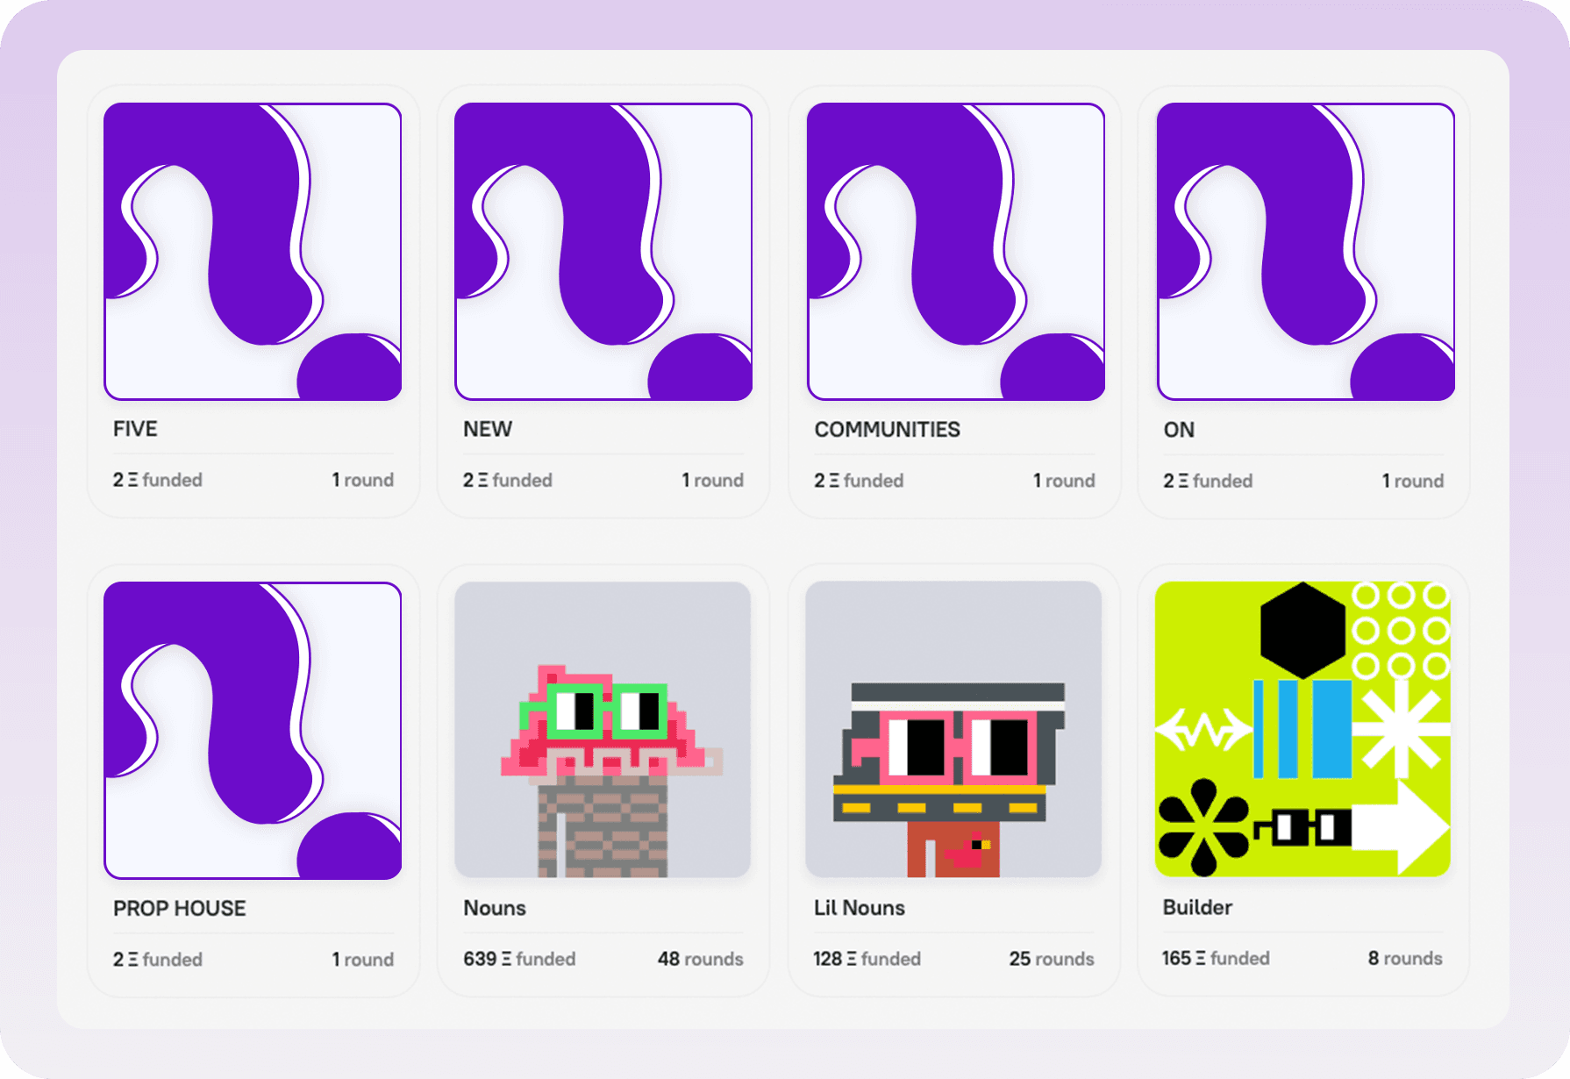The height and width of the screenshot is (1079, 1570).
Task: Click Nouns 639 Ξ funded stat
Action: coord(519,959)
